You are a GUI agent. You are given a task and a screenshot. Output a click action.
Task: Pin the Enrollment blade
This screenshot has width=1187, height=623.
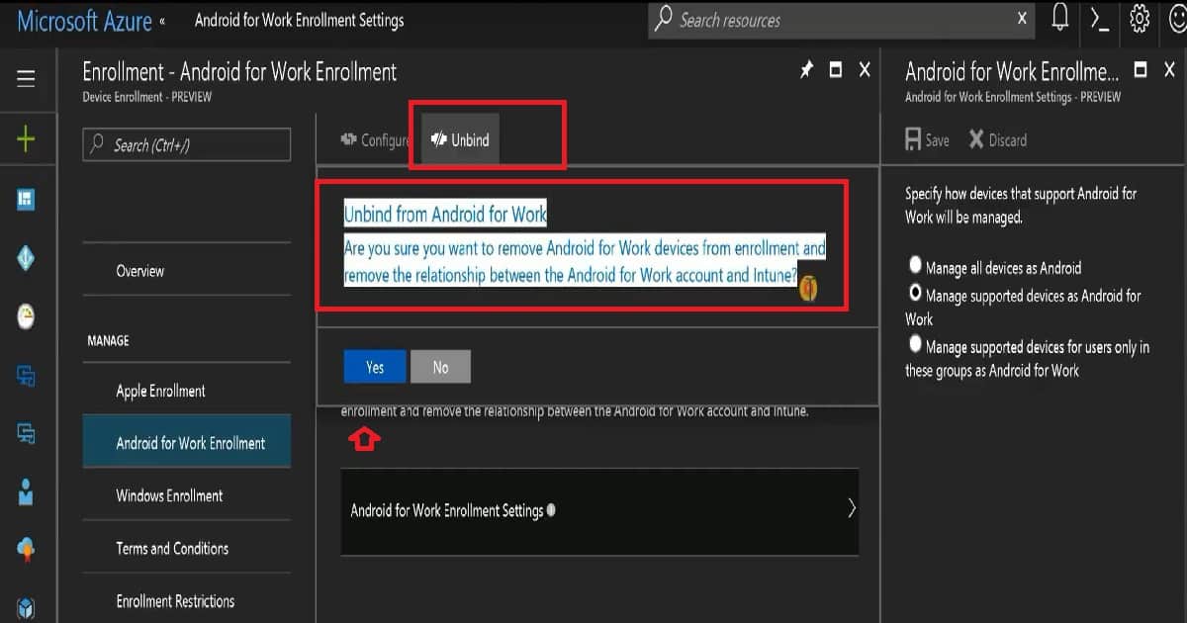pyautogui.click(x=806, y=69)
